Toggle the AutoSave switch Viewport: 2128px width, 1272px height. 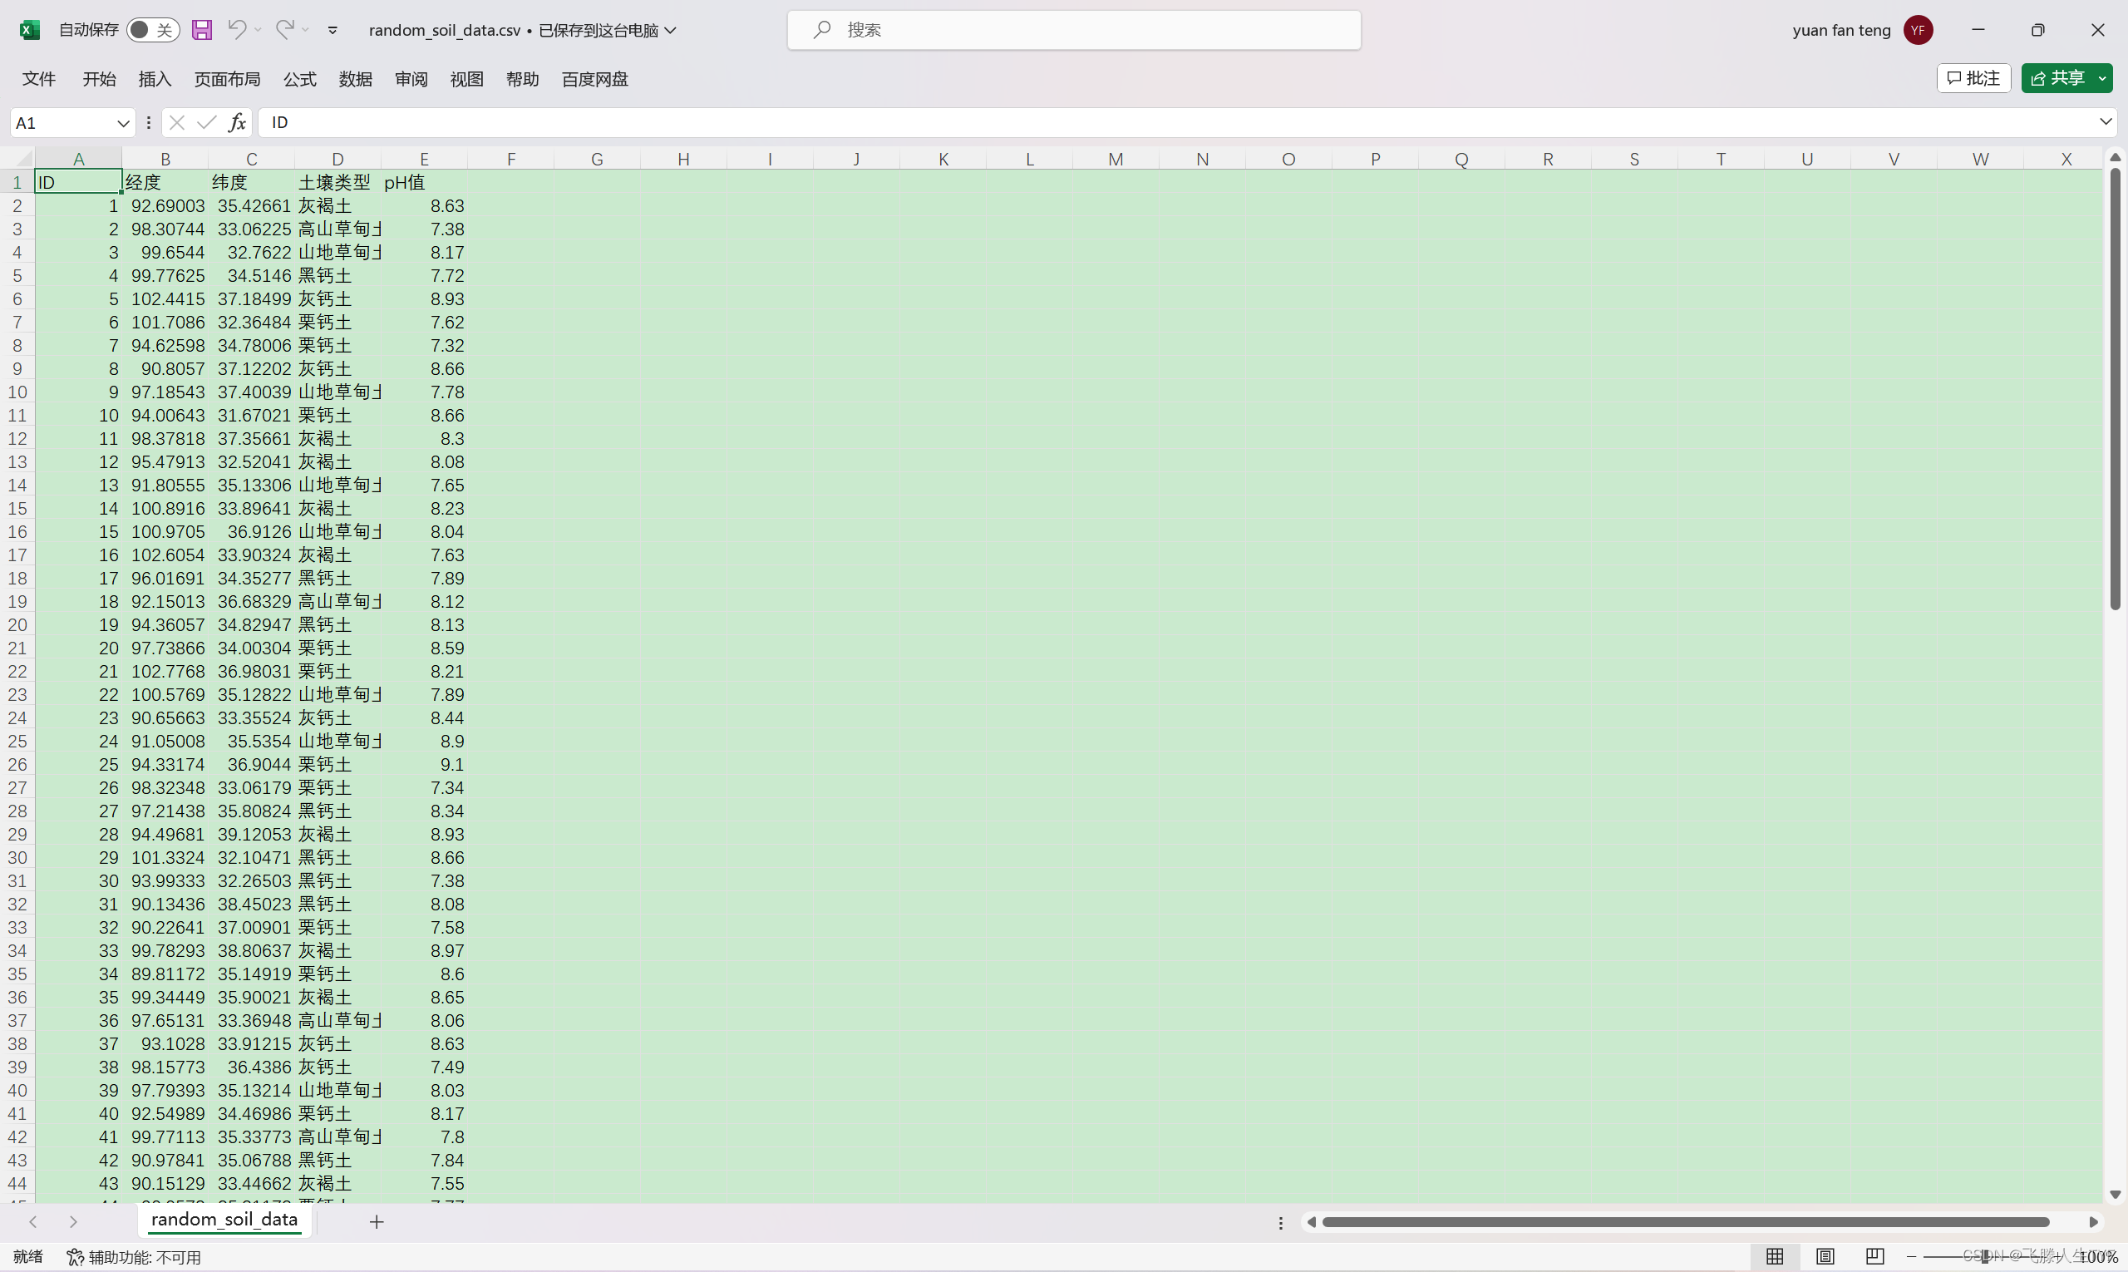tap(154, 30)
